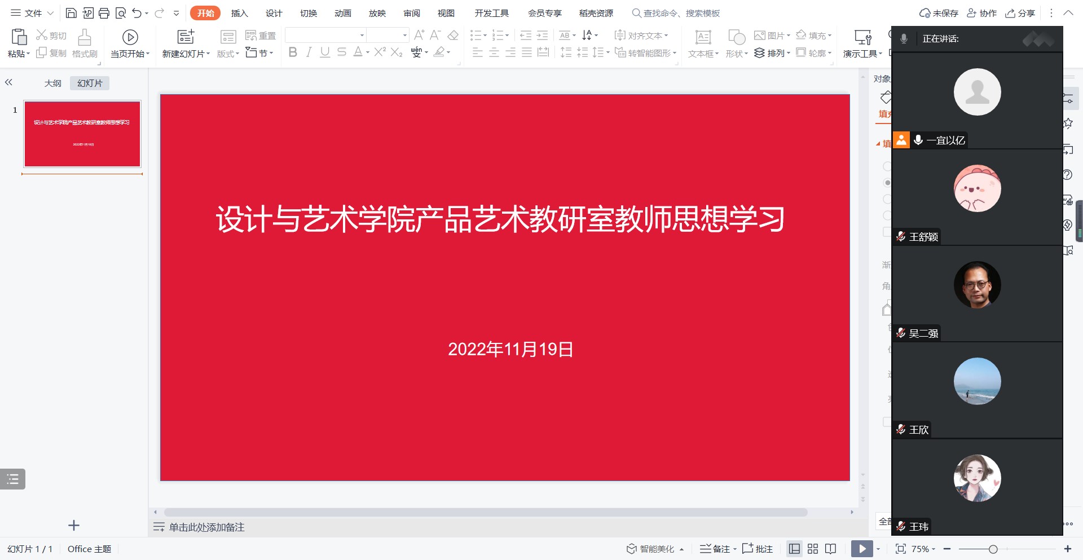Open the 插入 ribbon tab

click(239, 13)
